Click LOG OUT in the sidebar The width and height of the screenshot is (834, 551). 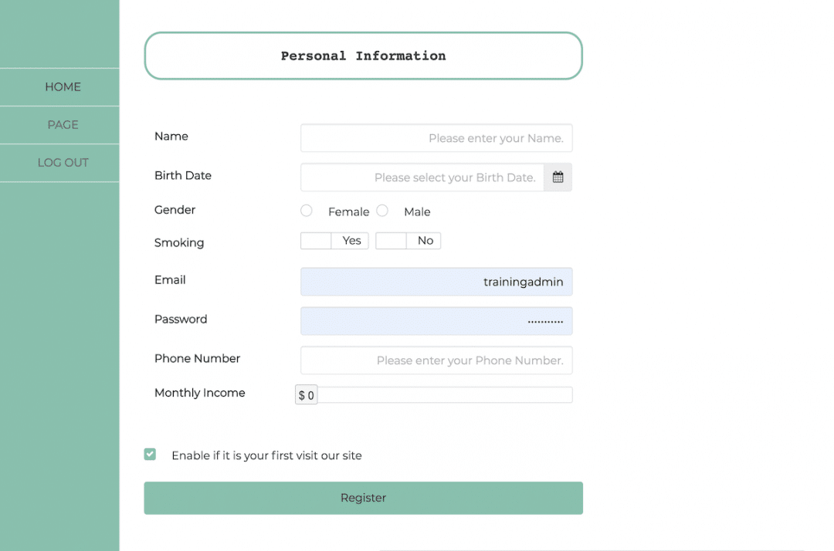(62, 163)
